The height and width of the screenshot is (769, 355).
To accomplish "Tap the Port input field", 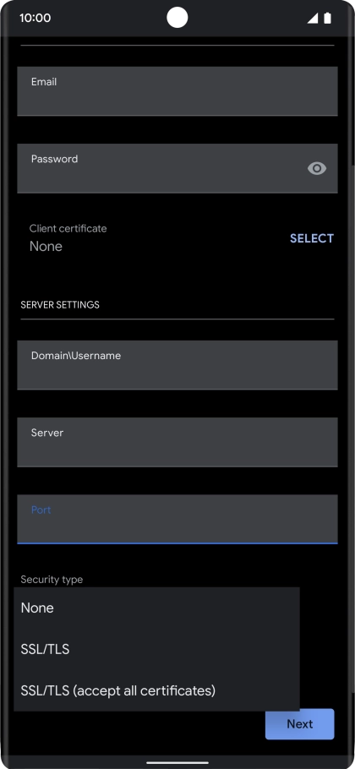I will click(177, 519).
